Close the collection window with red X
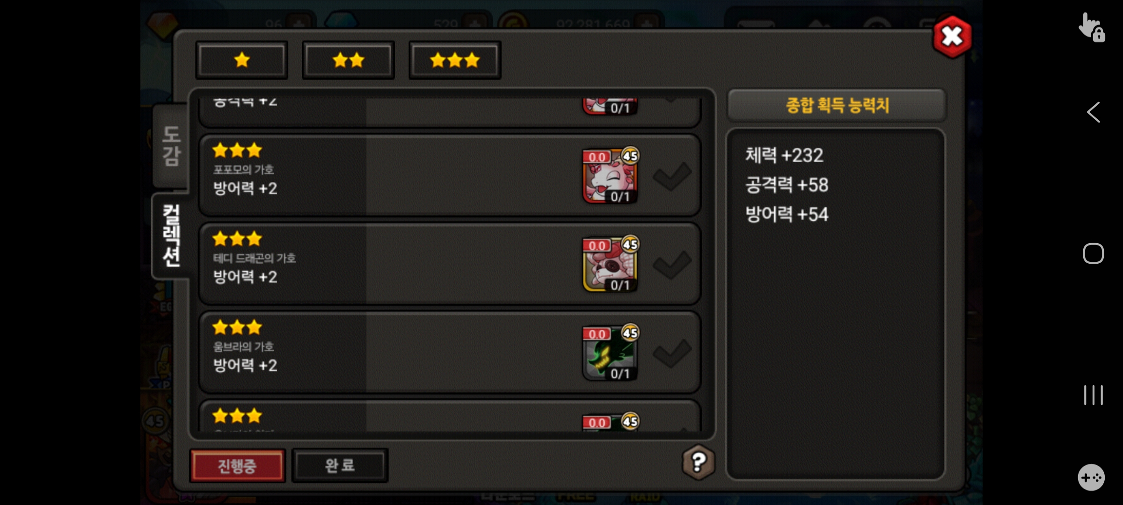 (952, 36)
